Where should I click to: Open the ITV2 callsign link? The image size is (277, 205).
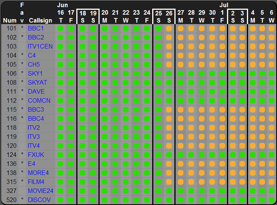34,128
